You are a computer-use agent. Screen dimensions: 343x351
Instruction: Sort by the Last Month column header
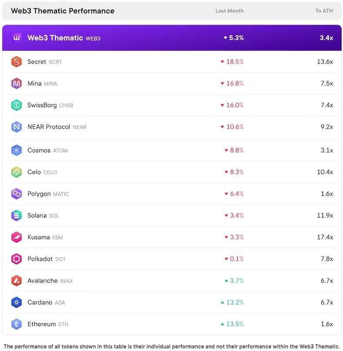click(x=229, y=11)
